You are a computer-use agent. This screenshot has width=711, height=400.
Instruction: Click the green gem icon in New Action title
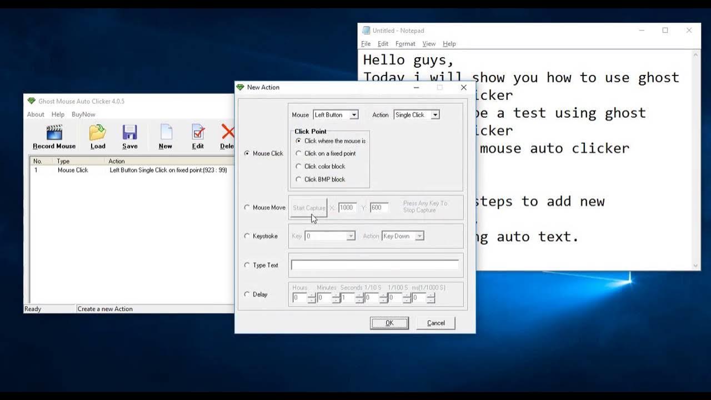pyautogui.click(x=241, y=87)
